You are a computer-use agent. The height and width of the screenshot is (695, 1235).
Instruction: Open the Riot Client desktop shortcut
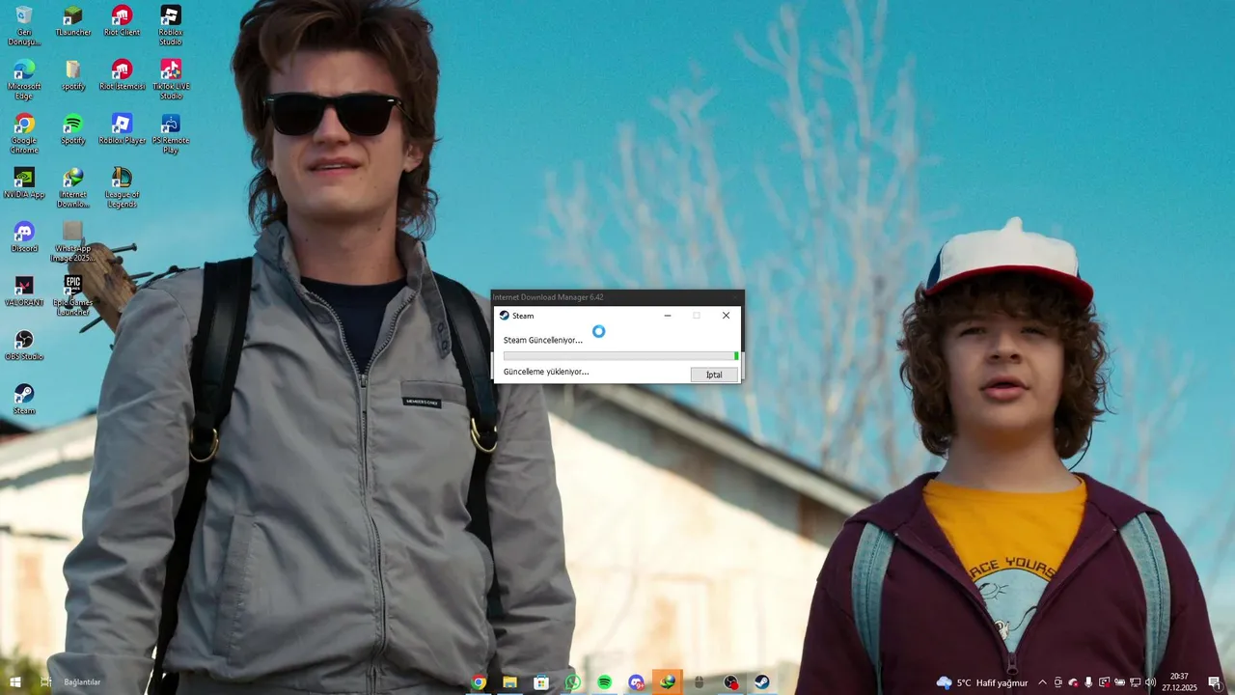121,21
